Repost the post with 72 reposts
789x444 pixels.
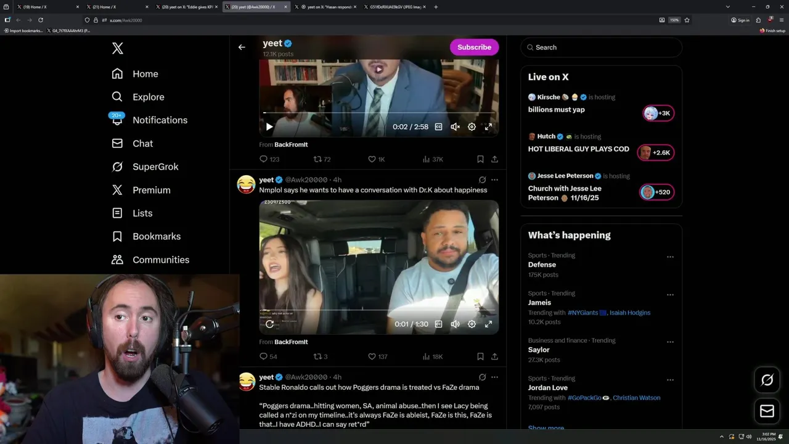coord(322,159)
